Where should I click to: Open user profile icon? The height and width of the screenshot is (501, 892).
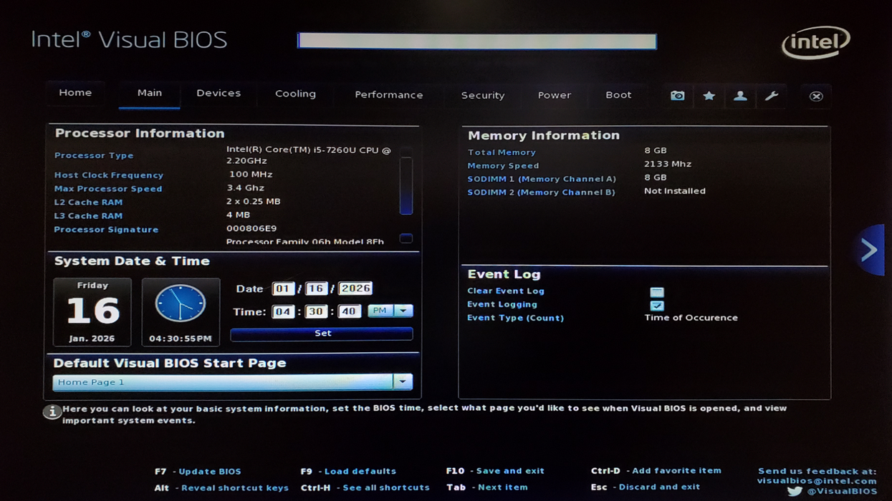(x=740, y=96)
